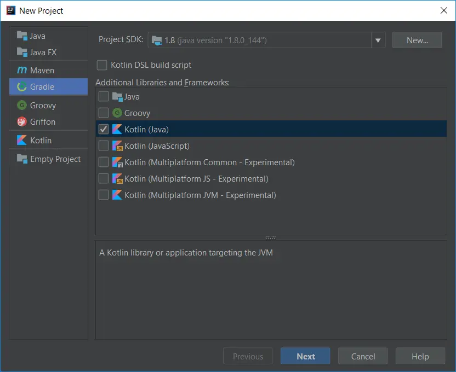Open the Project SDK dropdown arrow

[378, 40]
